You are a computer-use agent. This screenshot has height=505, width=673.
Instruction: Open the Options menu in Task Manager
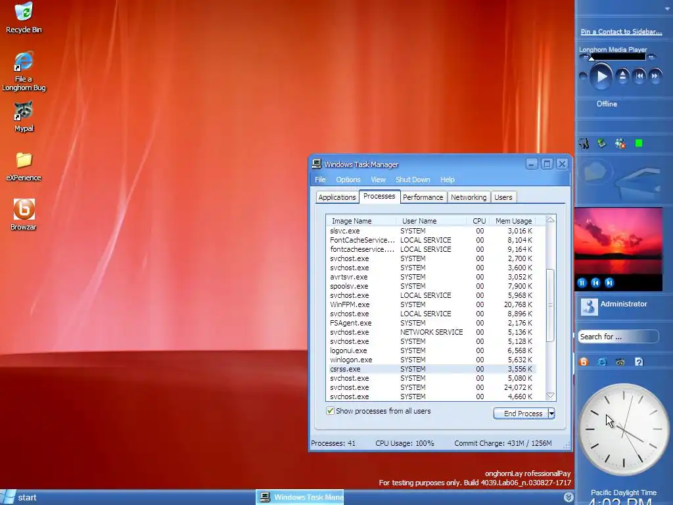coord(348,180)
